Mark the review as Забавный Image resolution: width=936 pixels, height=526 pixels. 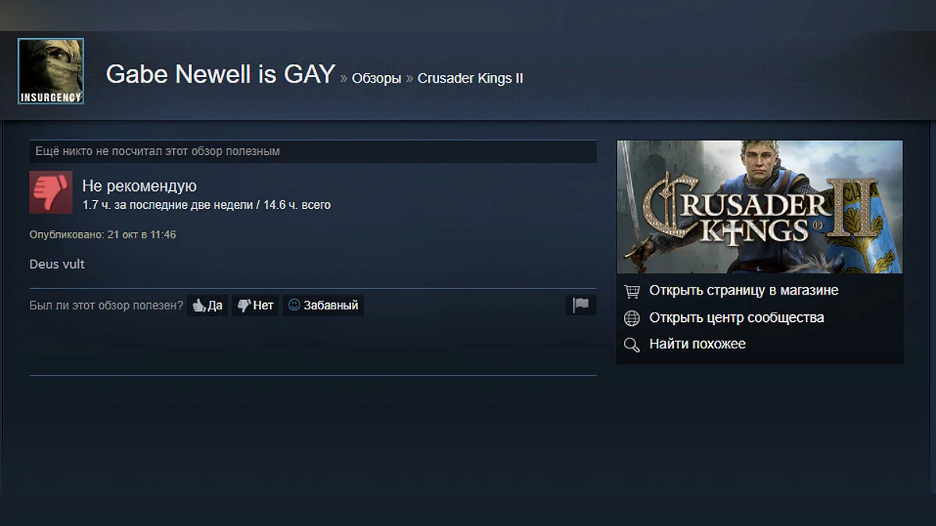click(x=323, y=305)
